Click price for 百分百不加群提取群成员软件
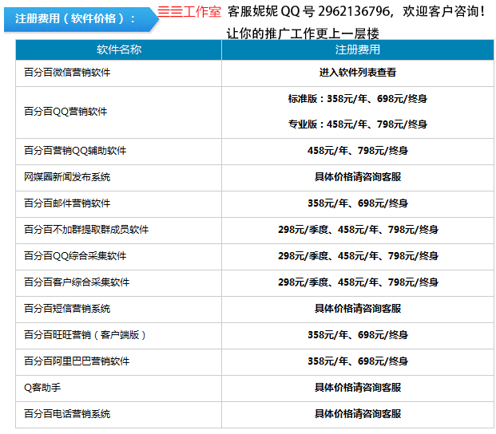The height and width of the screenshot is (434, 496). [358, 230]
